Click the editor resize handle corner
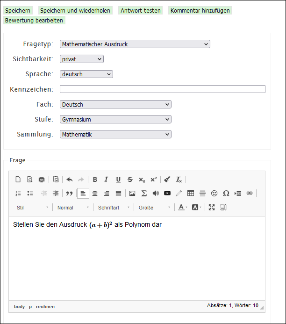This screenshot has width=286, height=324. (262, 308)
